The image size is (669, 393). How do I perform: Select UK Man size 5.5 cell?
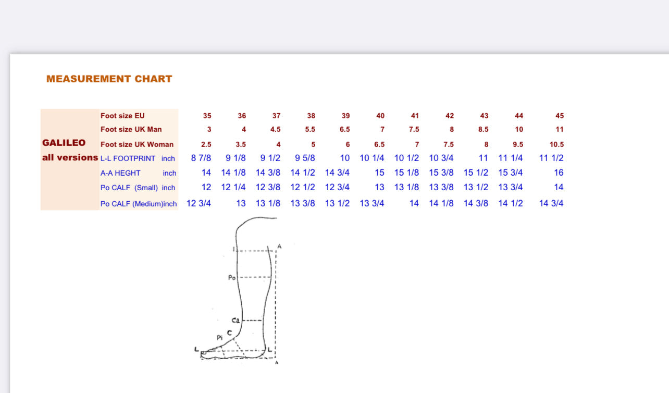pos(310,129)
